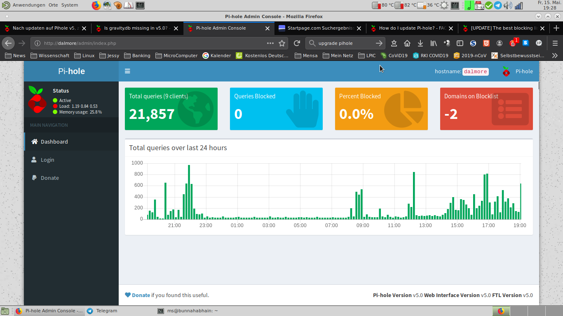This screenshot has height=316, width=563.
Task: Click the HTML5 extension icon
Action: point(486,43)
